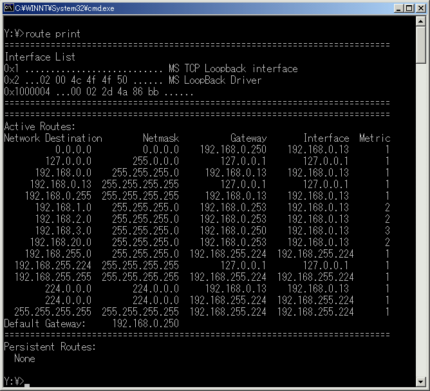The width and height of the screenshot is (430, 391).
Task: Click the 'Netmask' column header
Action: pos(160,138)
